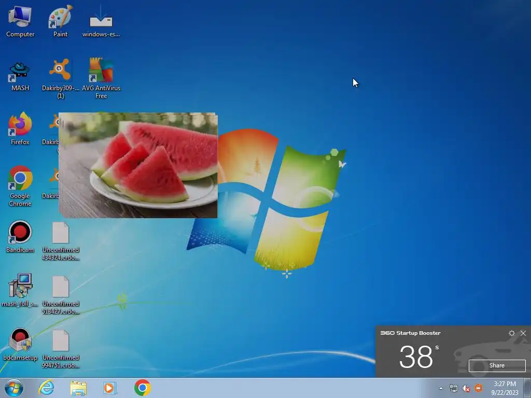Select Unconfirmed 513427.crdownload file
531x398 pixels.
coord(61,295)
